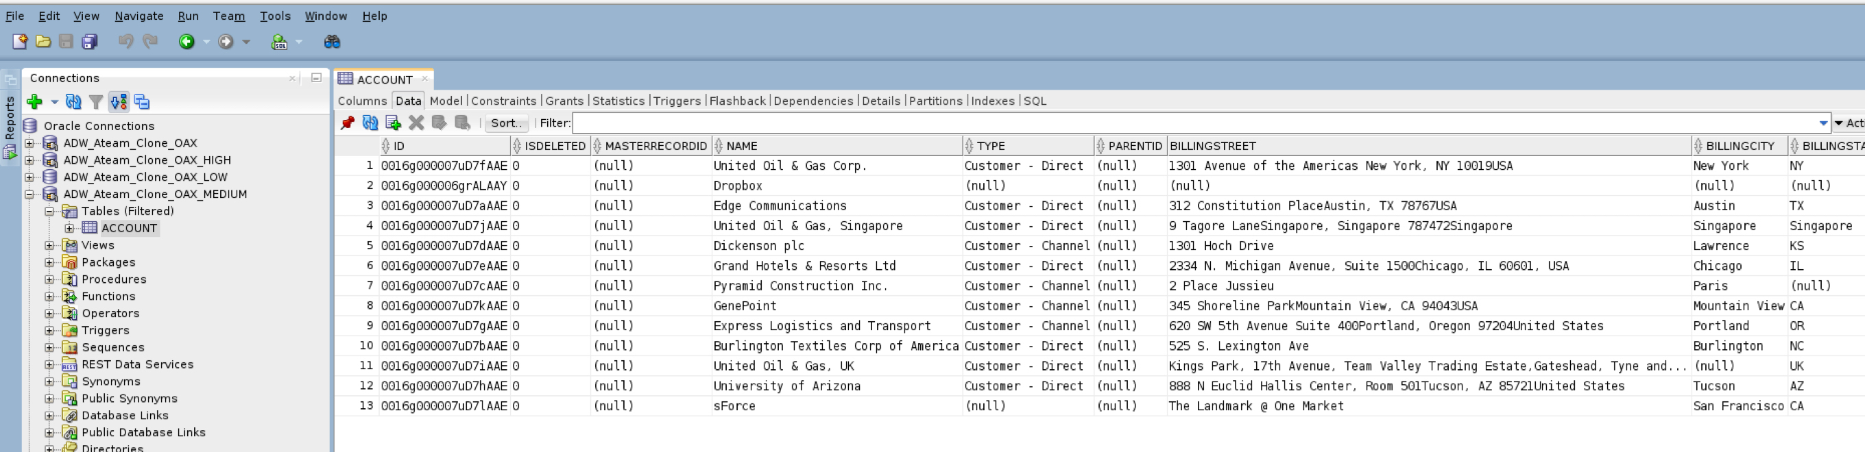Click Insert Row icon in data toolbar
Image resolution: width=1865 pixels, height=452 pixels.
393,123
